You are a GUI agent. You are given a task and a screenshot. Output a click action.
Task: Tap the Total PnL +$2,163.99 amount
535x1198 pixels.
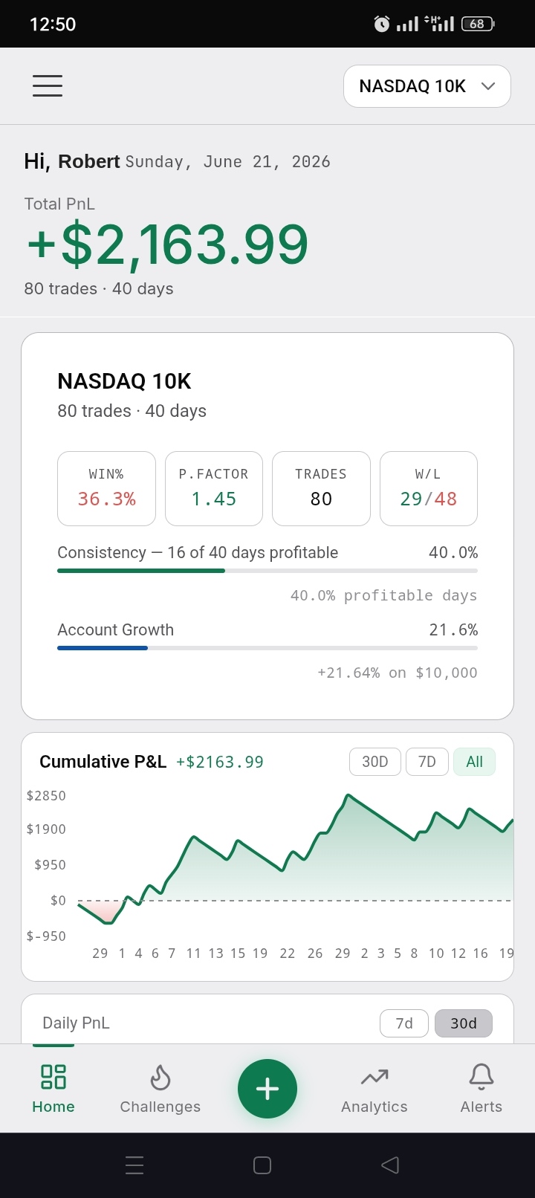(167, 245)
